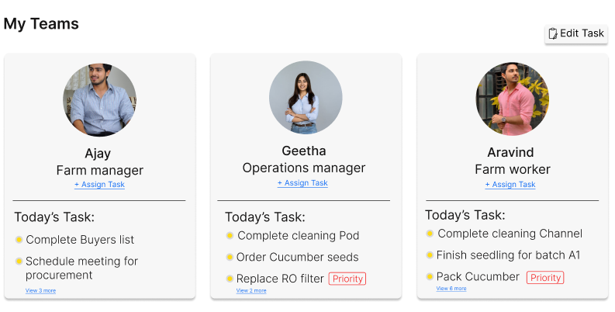Open Geetha's profile photo
The image size is (615, 312).
click(x=306, y=99)
